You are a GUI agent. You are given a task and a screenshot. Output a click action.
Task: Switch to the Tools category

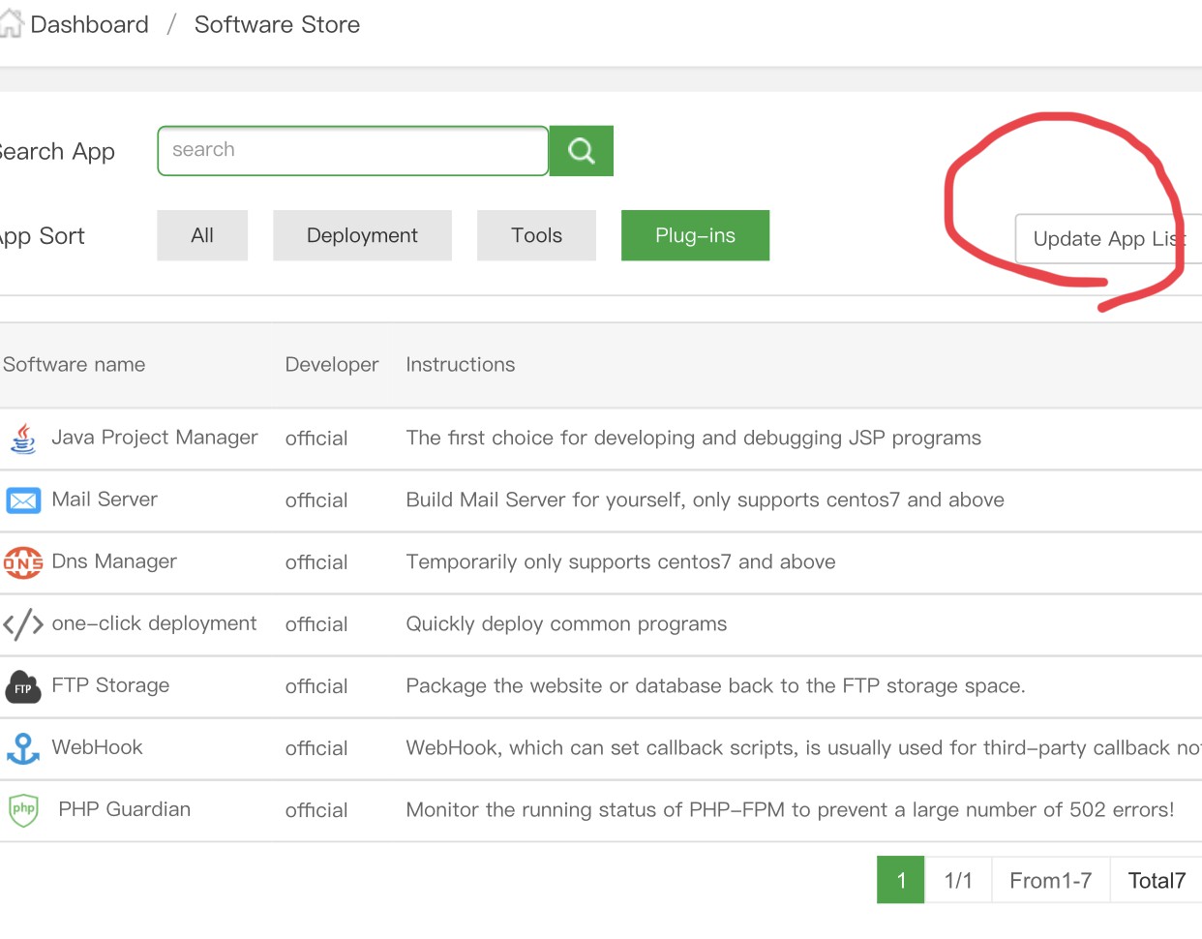[536, 235]
